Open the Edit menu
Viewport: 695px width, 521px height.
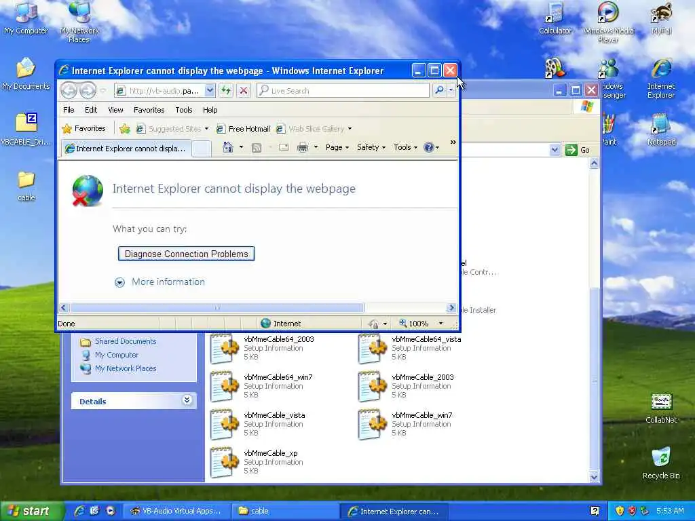point(91,110)
